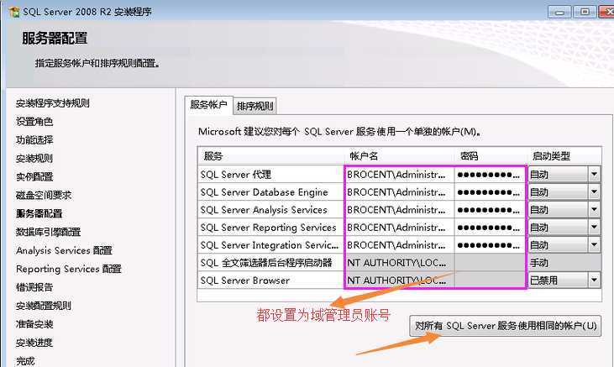The width and height of the screenshot is (614, 367).
Task: Click the SQL Server setup title bar icon
Action: click(x=14, y=12)
